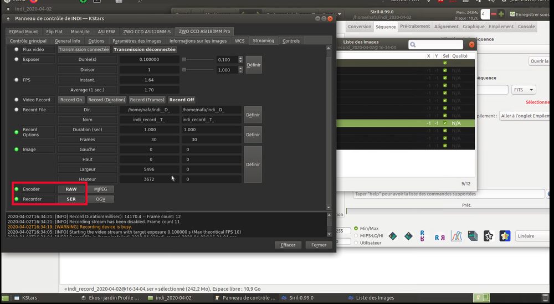
Task: Click Record On button
Action: (71, 100)
